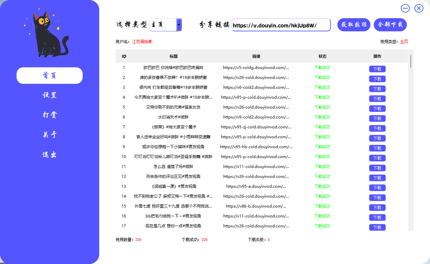The image size is (430, 264).
Task: Download video ID 6 水印消失术
Action: tap(377, 118)
